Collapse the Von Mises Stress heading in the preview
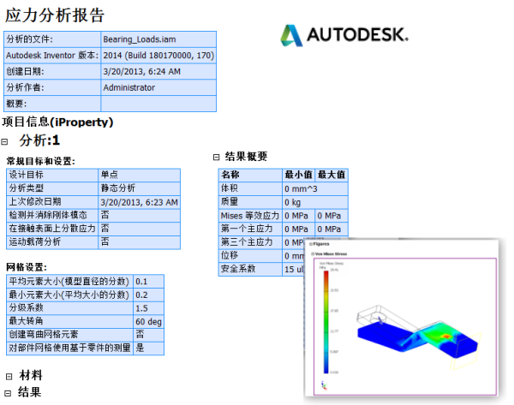 point(313,254)
